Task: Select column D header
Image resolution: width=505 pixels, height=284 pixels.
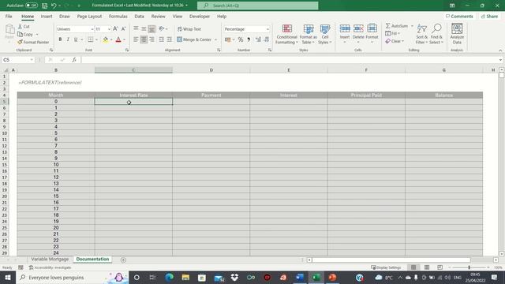Action: tap(211, 70)
